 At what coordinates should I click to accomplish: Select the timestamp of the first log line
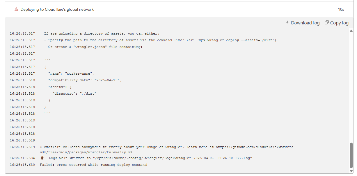coord(22,33)
